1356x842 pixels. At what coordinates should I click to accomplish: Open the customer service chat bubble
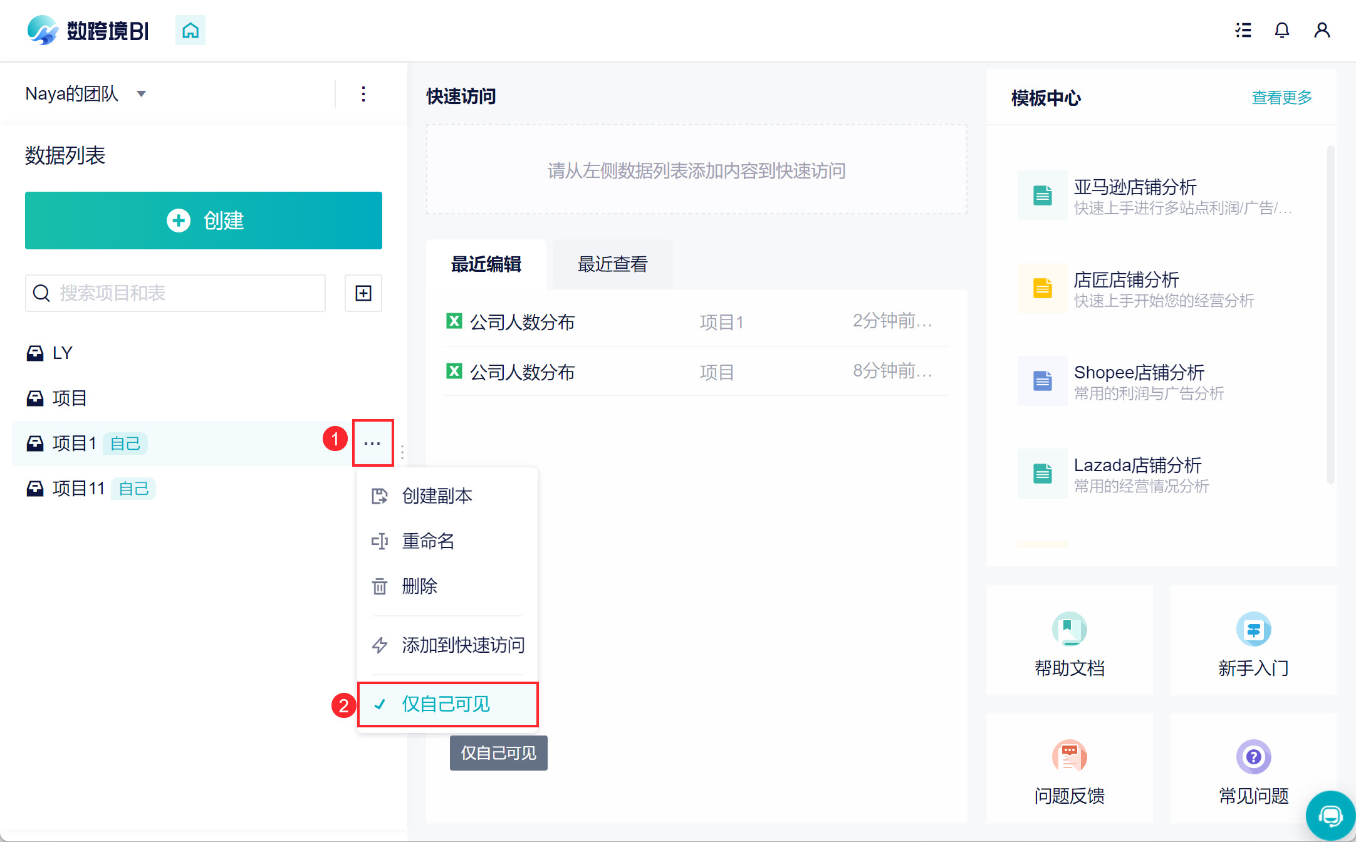click(x=1330, y=816)
